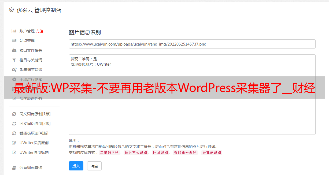Focus the image URL input field
Image resolution: width=329 pixels, height=175 pixels.
point(192,44)
